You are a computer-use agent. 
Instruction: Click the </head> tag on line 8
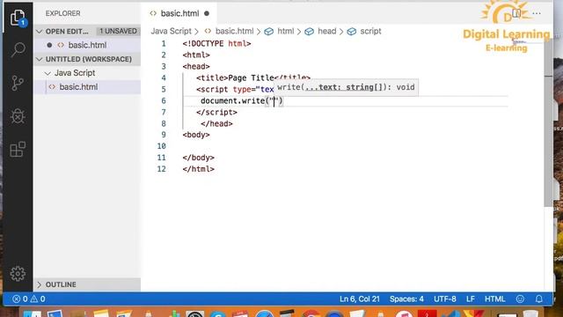[216, 123]
